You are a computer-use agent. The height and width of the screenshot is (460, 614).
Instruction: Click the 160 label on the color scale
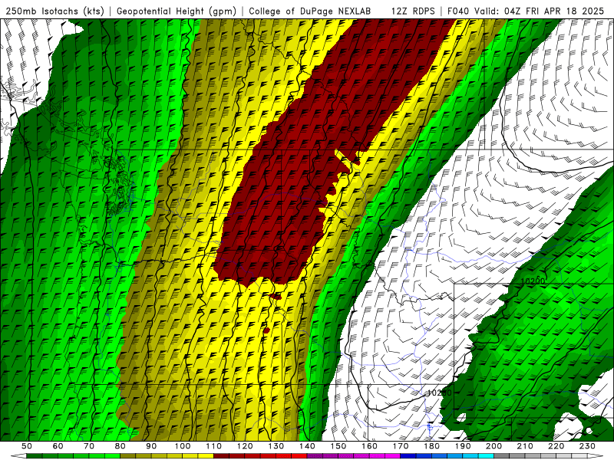(x=369, y=446)
